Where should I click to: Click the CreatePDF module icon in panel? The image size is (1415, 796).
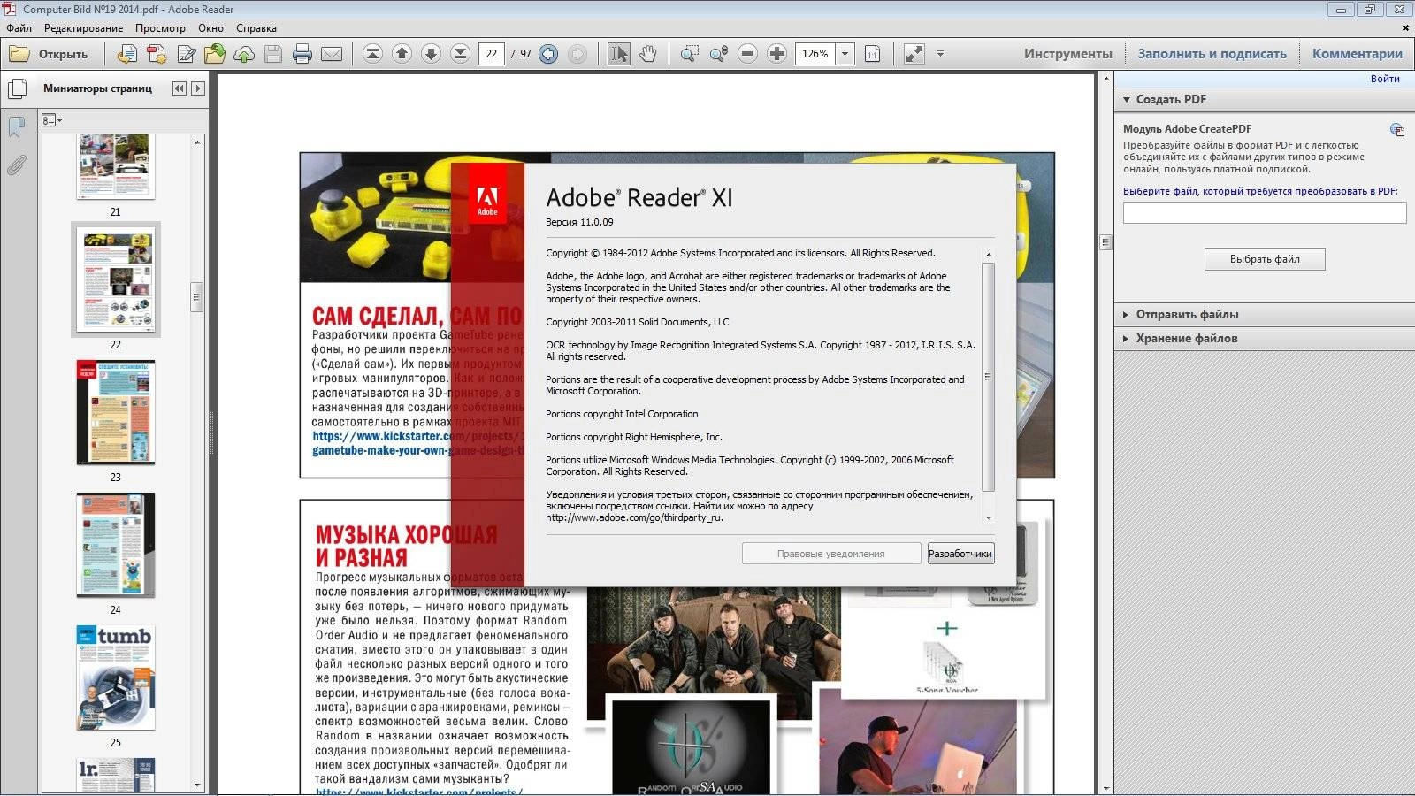[1397, 130]
